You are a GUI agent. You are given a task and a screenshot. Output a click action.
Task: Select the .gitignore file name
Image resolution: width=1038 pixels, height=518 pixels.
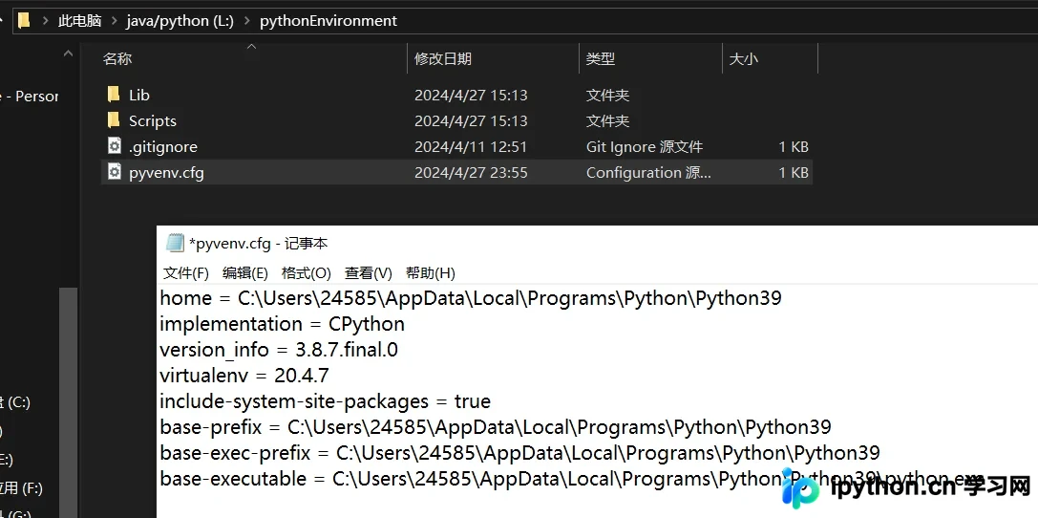coord(163,146)
